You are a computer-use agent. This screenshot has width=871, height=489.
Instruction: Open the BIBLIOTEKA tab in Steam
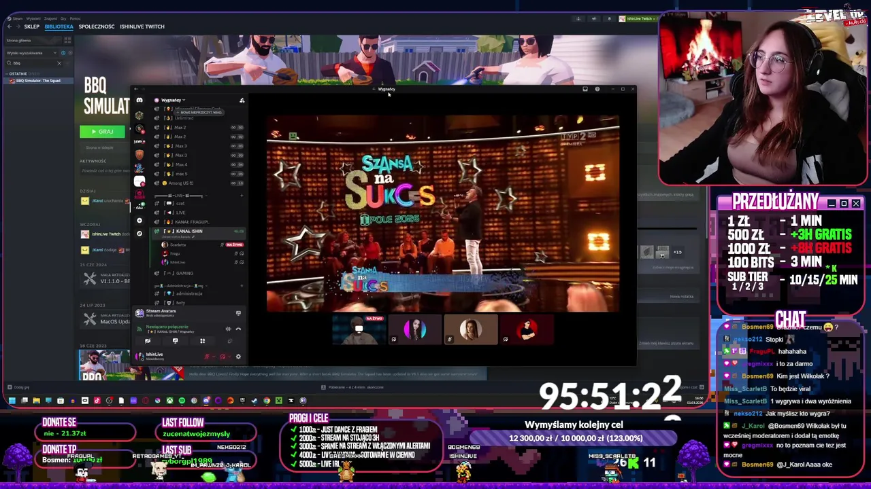click(59, 26)
